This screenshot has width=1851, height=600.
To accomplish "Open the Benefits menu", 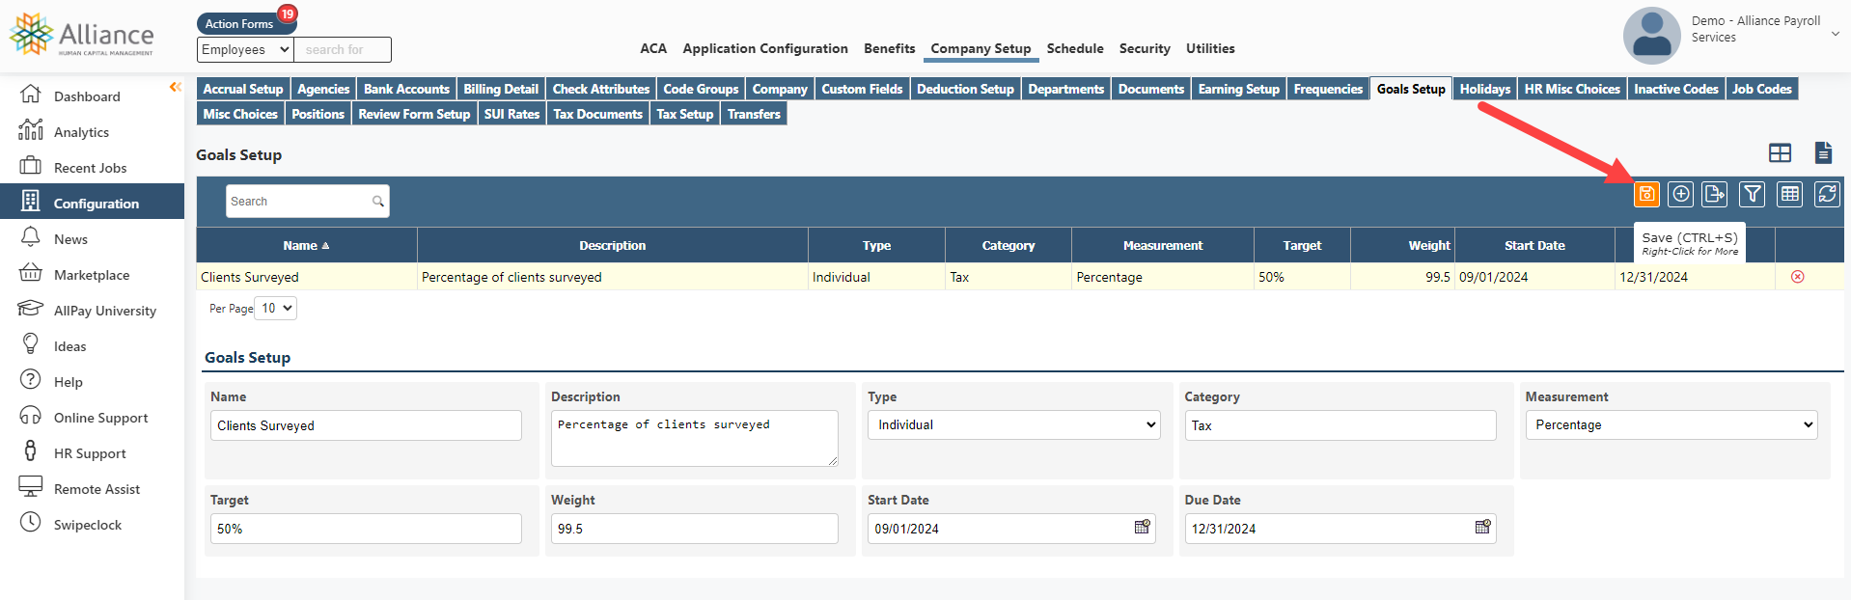I will (x=889, y=48).
